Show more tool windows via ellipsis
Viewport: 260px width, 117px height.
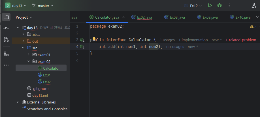(6, 65)
